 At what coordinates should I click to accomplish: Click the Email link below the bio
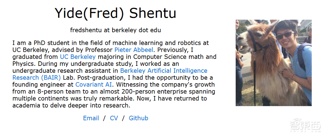91,118
